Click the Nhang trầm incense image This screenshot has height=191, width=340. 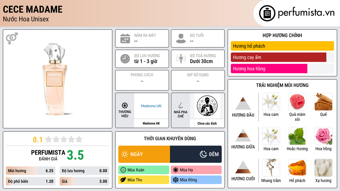(271, 168)
